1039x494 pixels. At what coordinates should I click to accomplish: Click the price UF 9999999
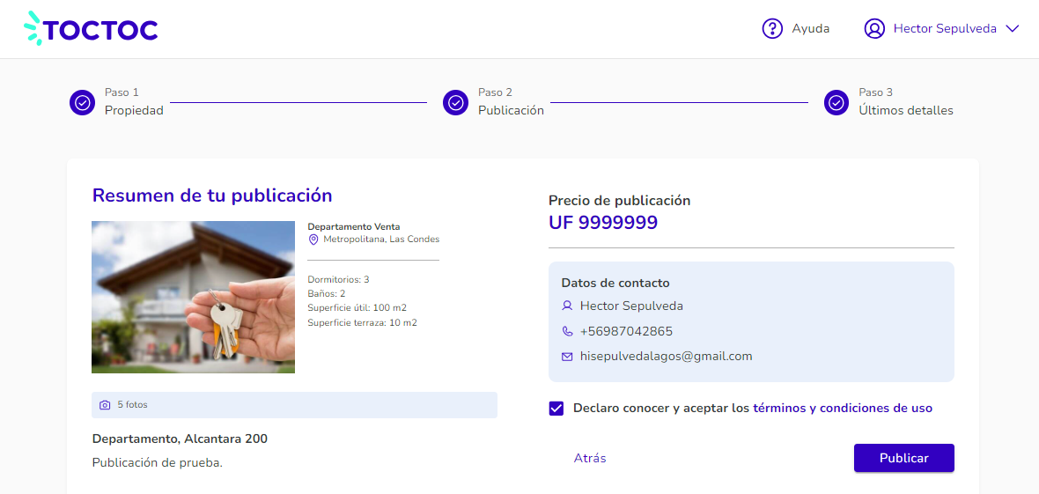[603, 223]
